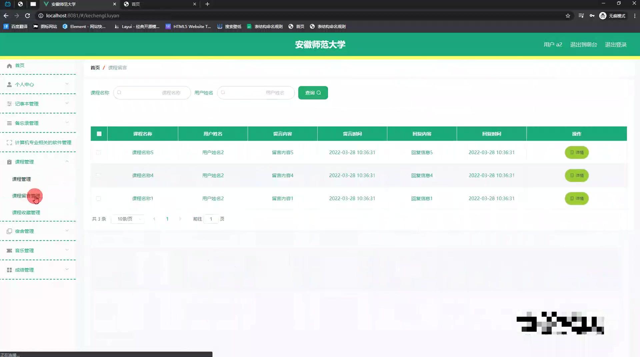Click the 计算机专业 fullscreen-style icon
The image size is (640, 357).
pos(9,143)
